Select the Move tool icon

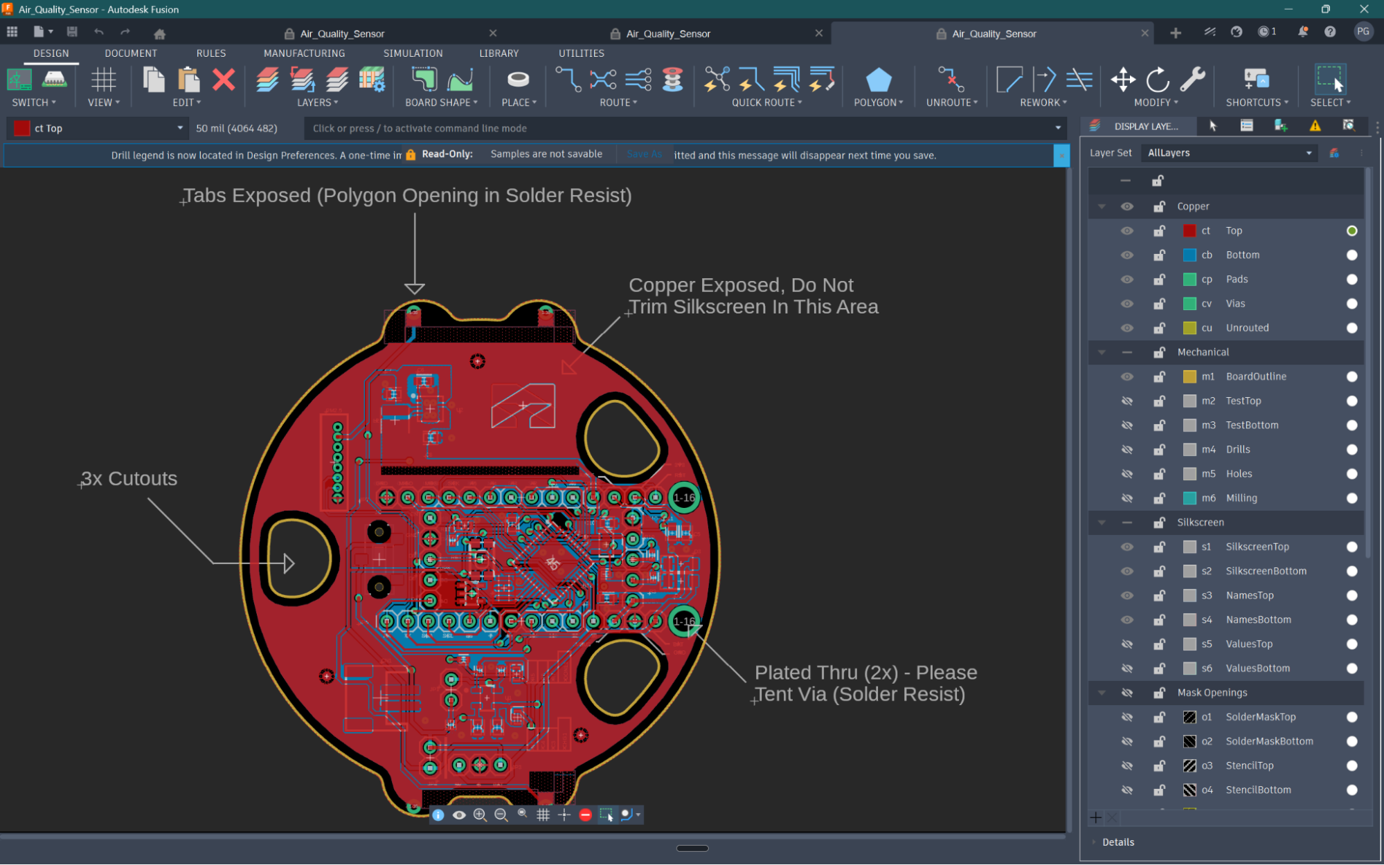click(x=1122, y=80)
